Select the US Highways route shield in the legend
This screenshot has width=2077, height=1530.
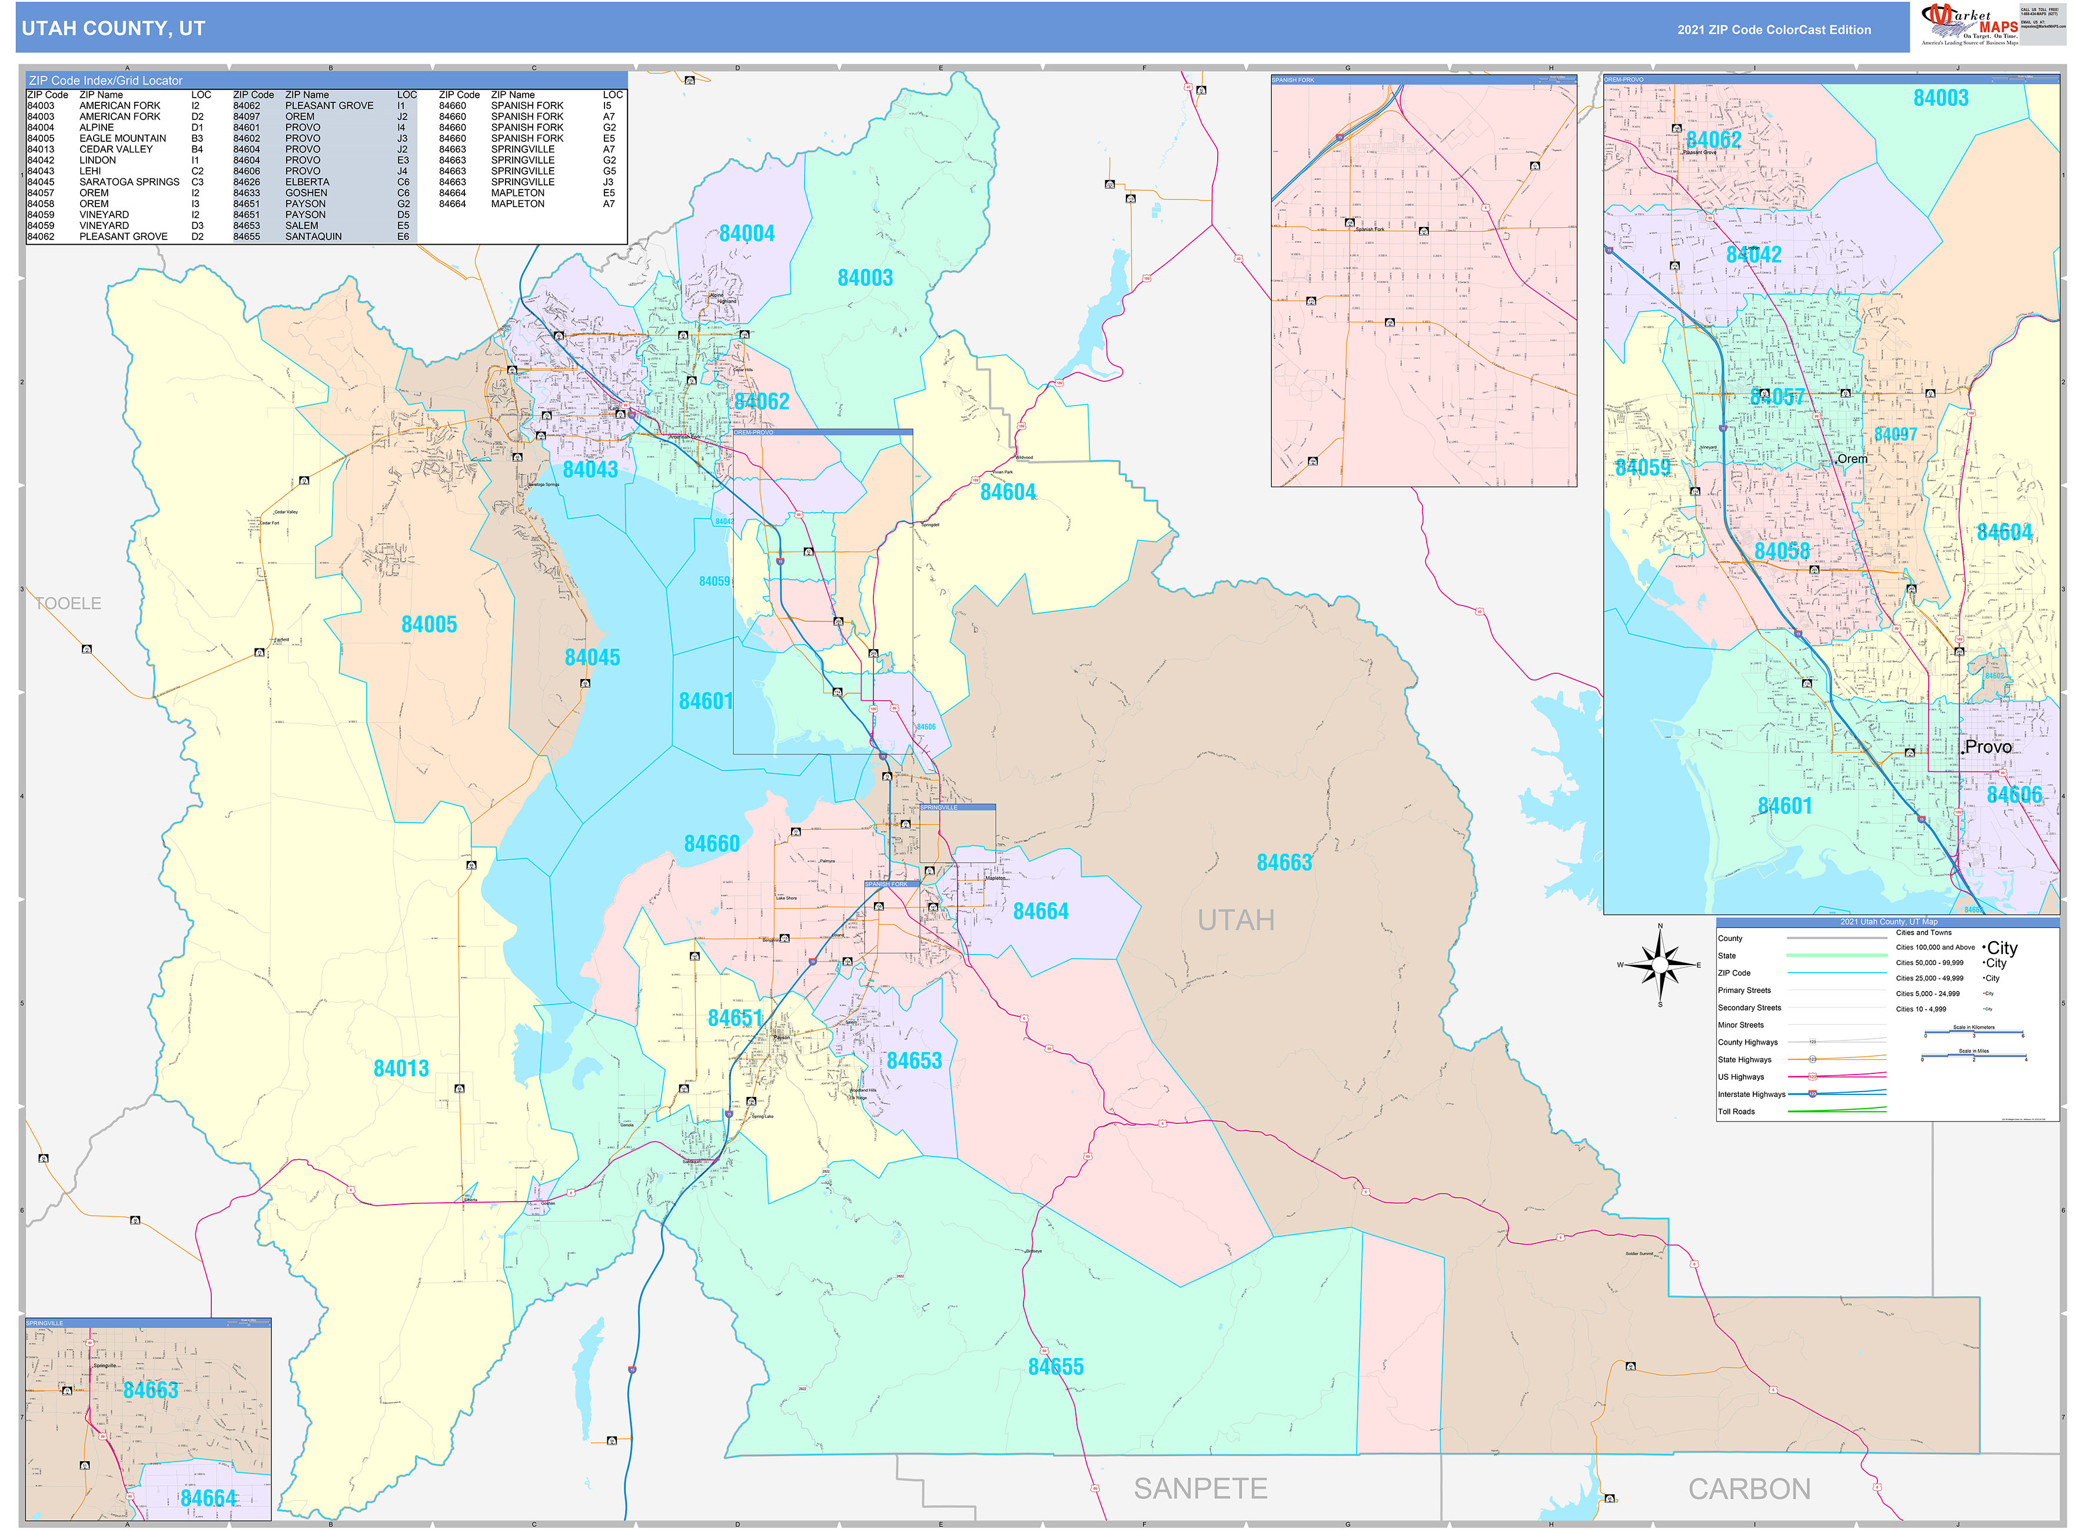click(x=1813, y=1076)
